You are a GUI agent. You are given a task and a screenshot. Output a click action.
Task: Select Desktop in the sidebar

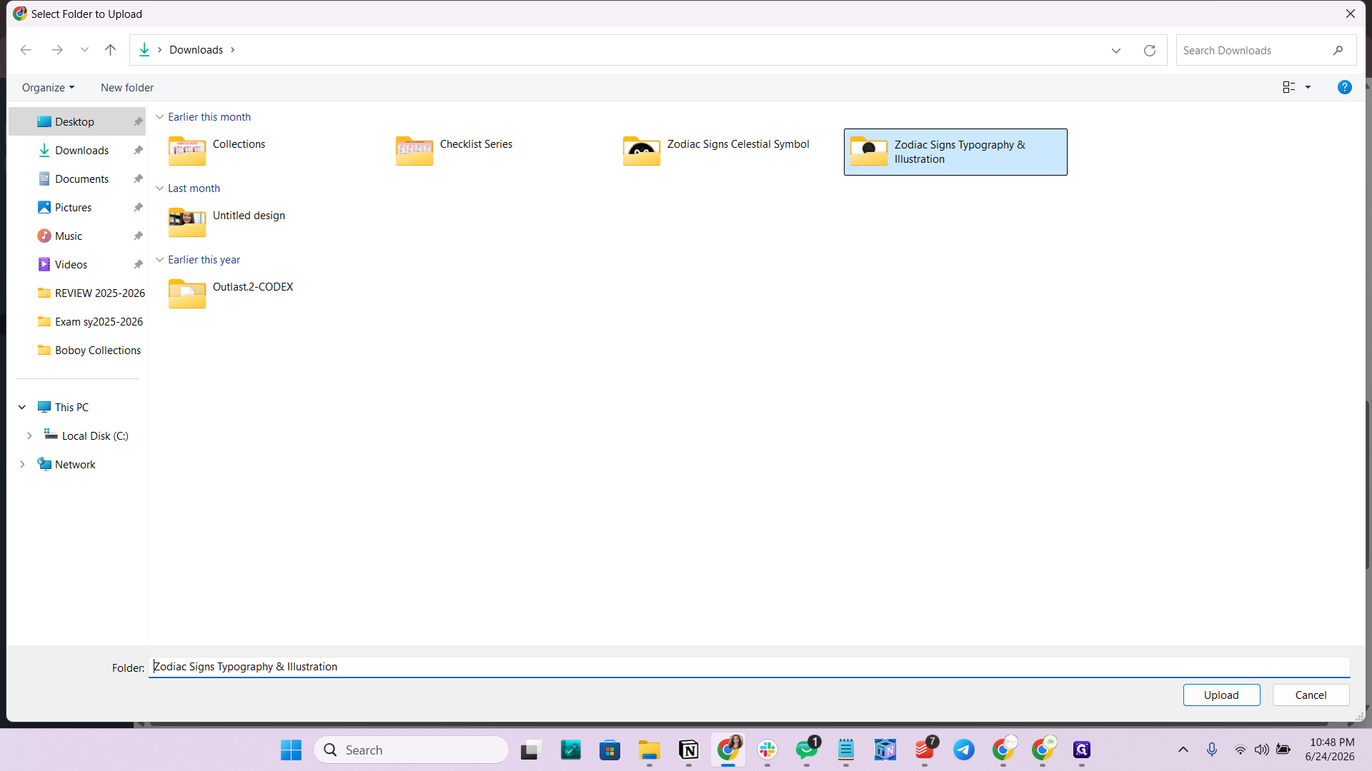click(77, 122)
